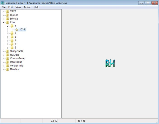
Task: Click the star icon beside 1033
Action: (x=17, y=30)
